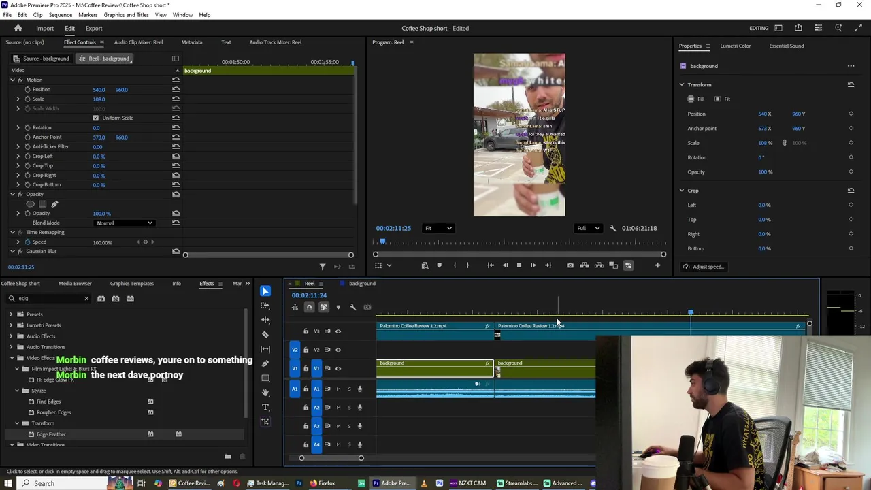Switch to Audio Clip Mixer tab
This screenshot has width=871, height=490.
138,42
